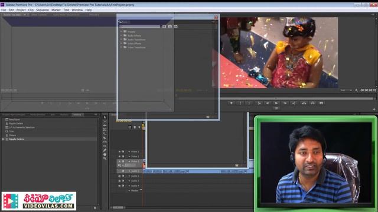Select the Zoom magnifier tool
Screen dimensions: 378x212
[105, 158]
